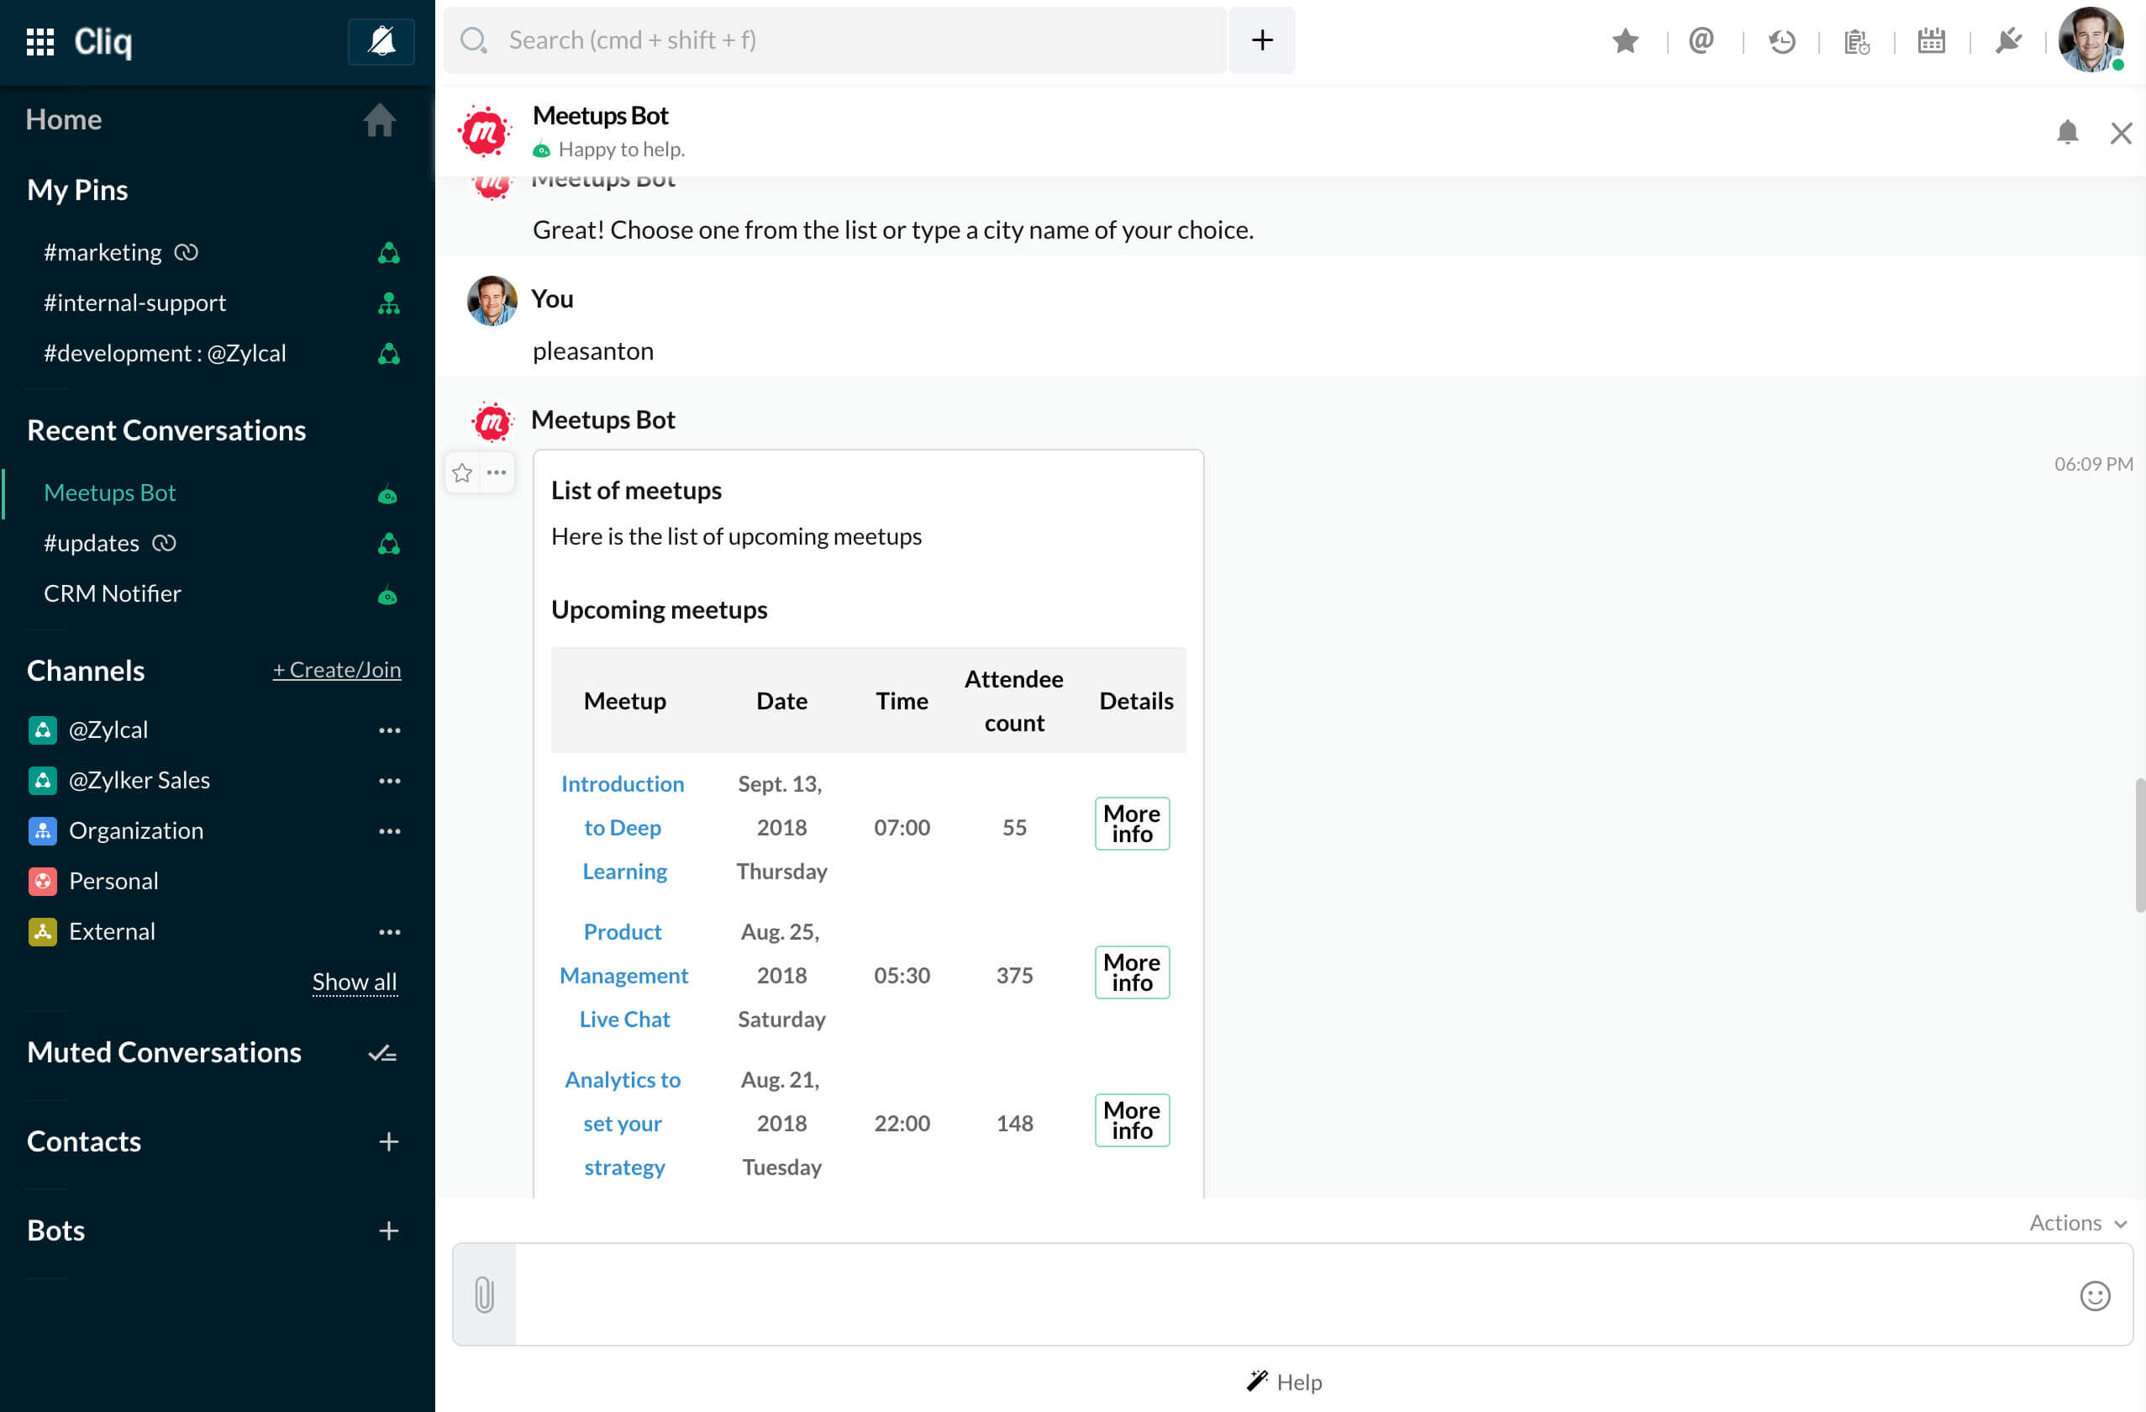Expand the Contacts section header

(x=84, y=1142)
